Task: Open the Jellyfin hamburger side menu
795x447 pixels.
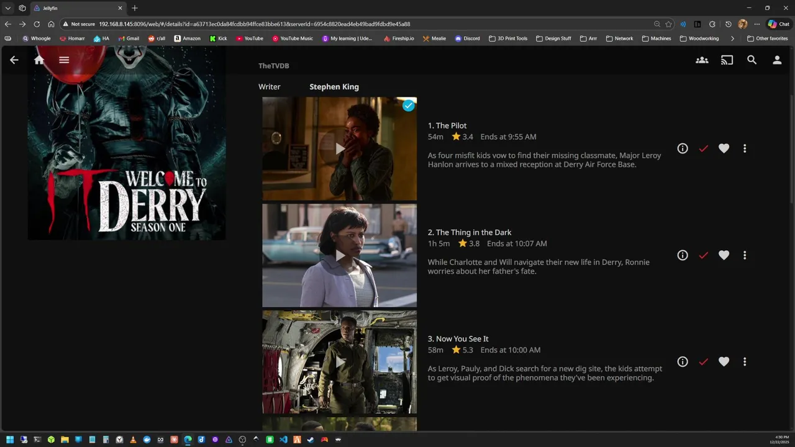Action: click(x=64, y=60)
